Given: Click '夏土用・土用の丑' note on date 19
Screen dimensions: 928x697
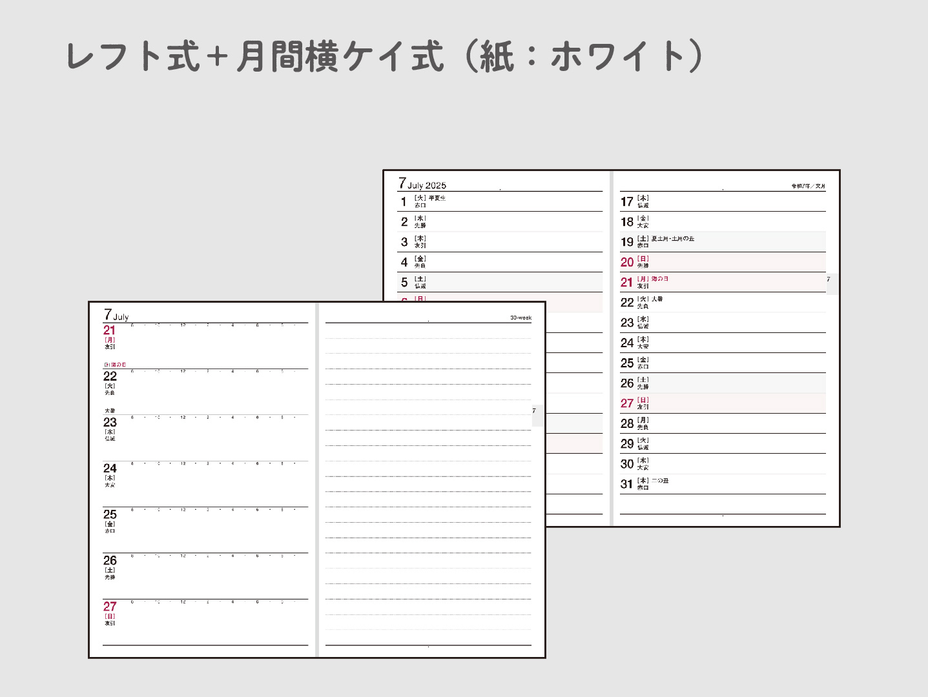Looking at the screenshot, I should (672, 239).
